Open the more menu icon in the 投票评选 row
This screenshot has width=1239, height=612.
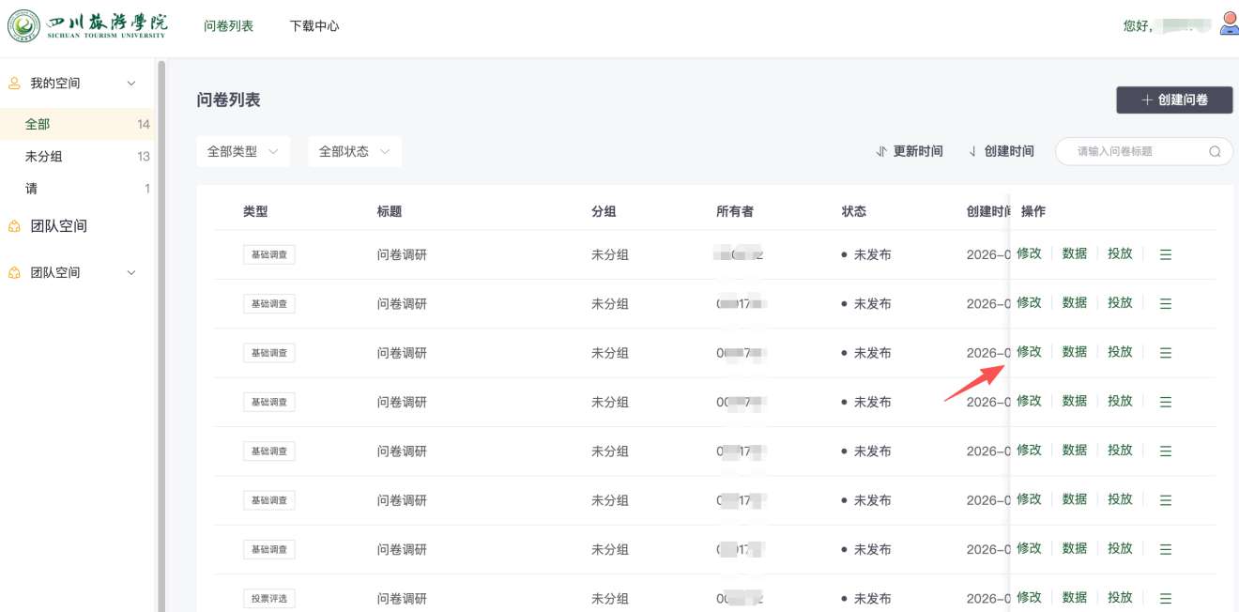pyautogui.click(x=1166, y=598)
